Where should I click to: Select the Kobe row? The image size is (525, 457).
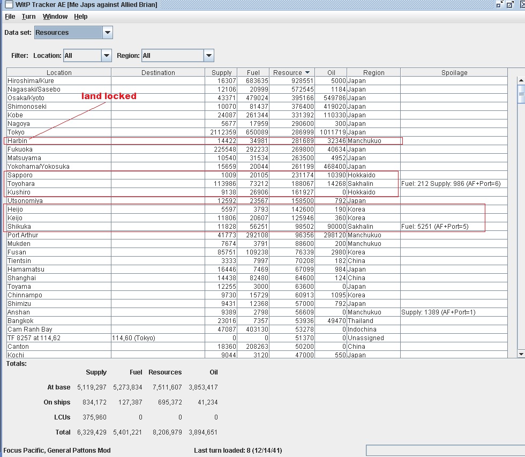pos(257,115)
